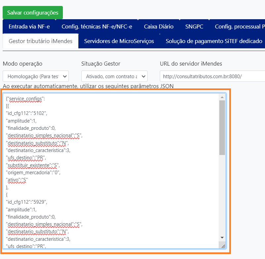The height and width of the screenshot is (259, 265).
Task: Place cursor on the "id_cfg112":"5929" line
Action: point(26,202)
